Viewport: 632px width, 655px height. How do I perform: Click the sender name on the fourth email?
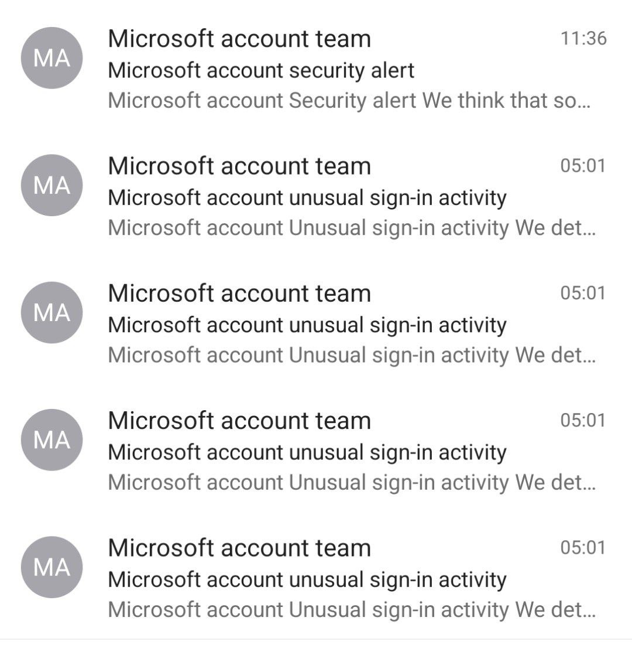(x=239, y=421)
